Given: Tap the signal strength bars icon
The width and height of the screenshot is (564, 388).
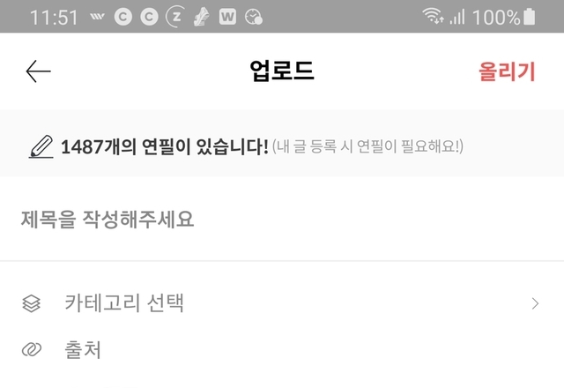Looking at the screenshot, I should pyautogui.click(x=457, y=17).
